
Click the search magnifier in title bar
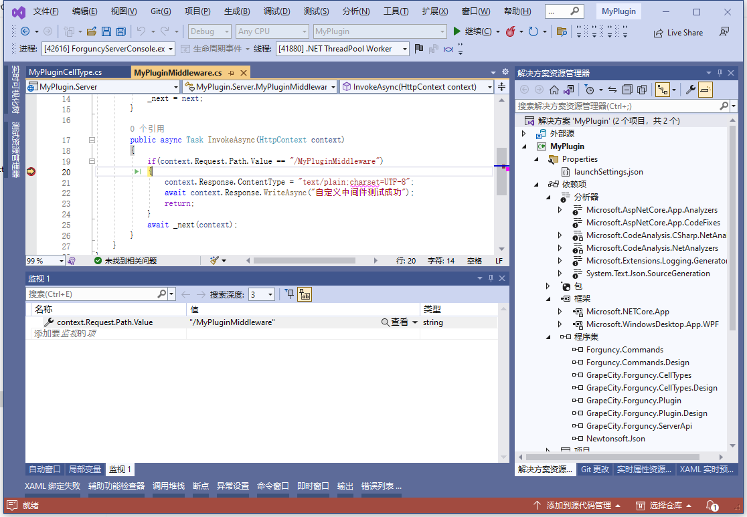(575, 11)
